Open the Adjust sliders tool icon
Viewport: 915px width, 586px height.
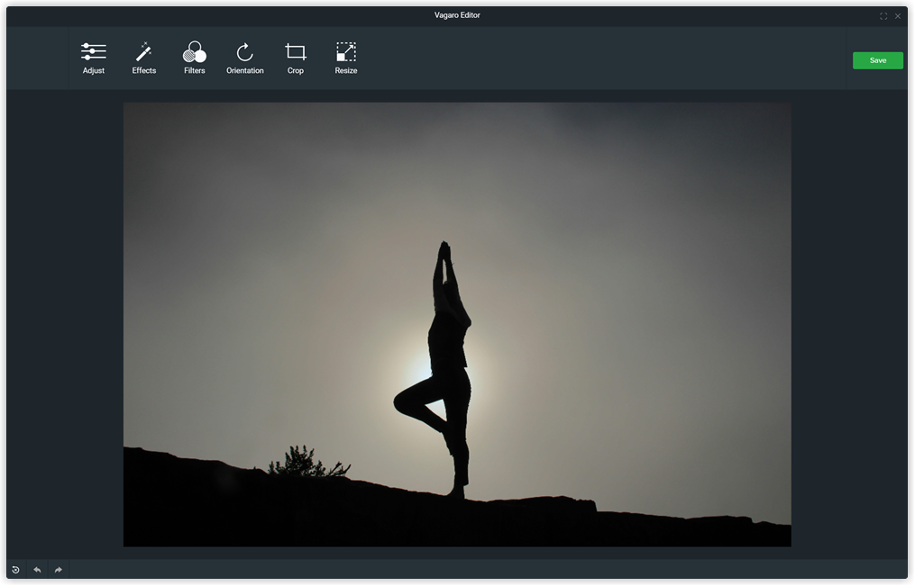click(94, 52)
